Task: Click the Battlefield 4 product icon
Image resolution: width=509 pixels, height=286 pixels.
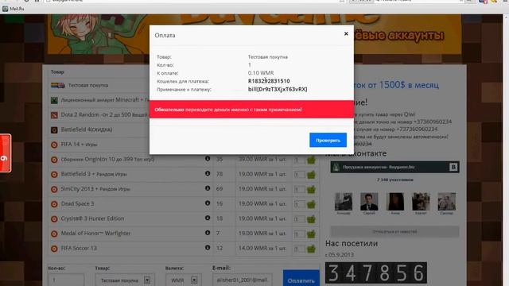Action: [54, 130]
